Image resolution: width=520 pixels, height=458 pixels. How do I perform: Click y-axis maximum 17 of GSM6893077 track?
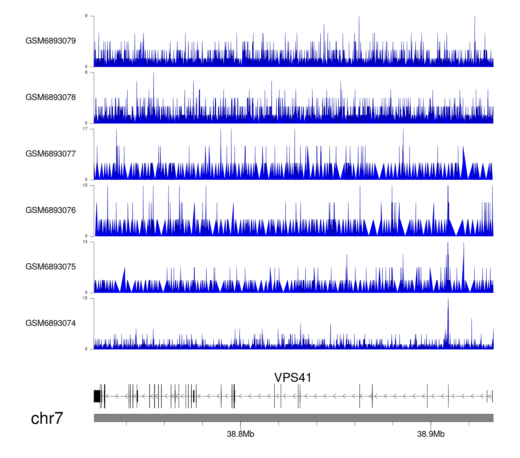tap(85, 129)
